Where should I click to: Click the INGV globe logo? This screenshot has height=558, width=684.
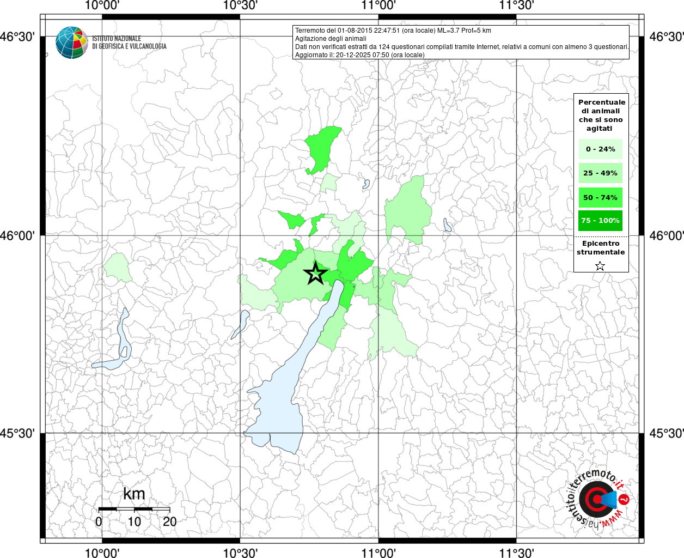coord(72,43)
